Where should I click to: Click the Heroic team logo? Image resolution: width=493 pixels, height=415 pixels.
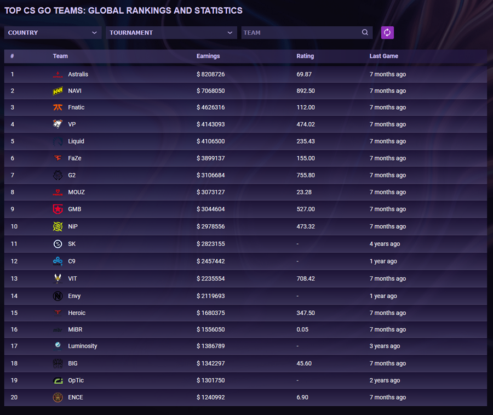pos(58,312)
